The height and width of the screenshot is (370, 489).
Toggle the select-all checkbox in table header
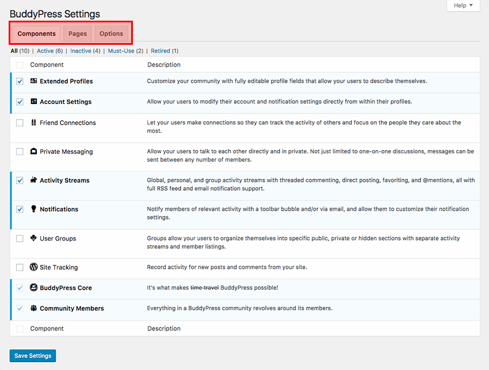[x=20, y=65]
